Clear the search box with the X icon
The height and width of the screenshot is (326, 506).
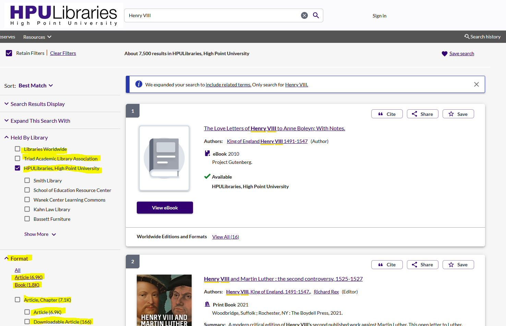pyautogui.click(x=304, y=15)
